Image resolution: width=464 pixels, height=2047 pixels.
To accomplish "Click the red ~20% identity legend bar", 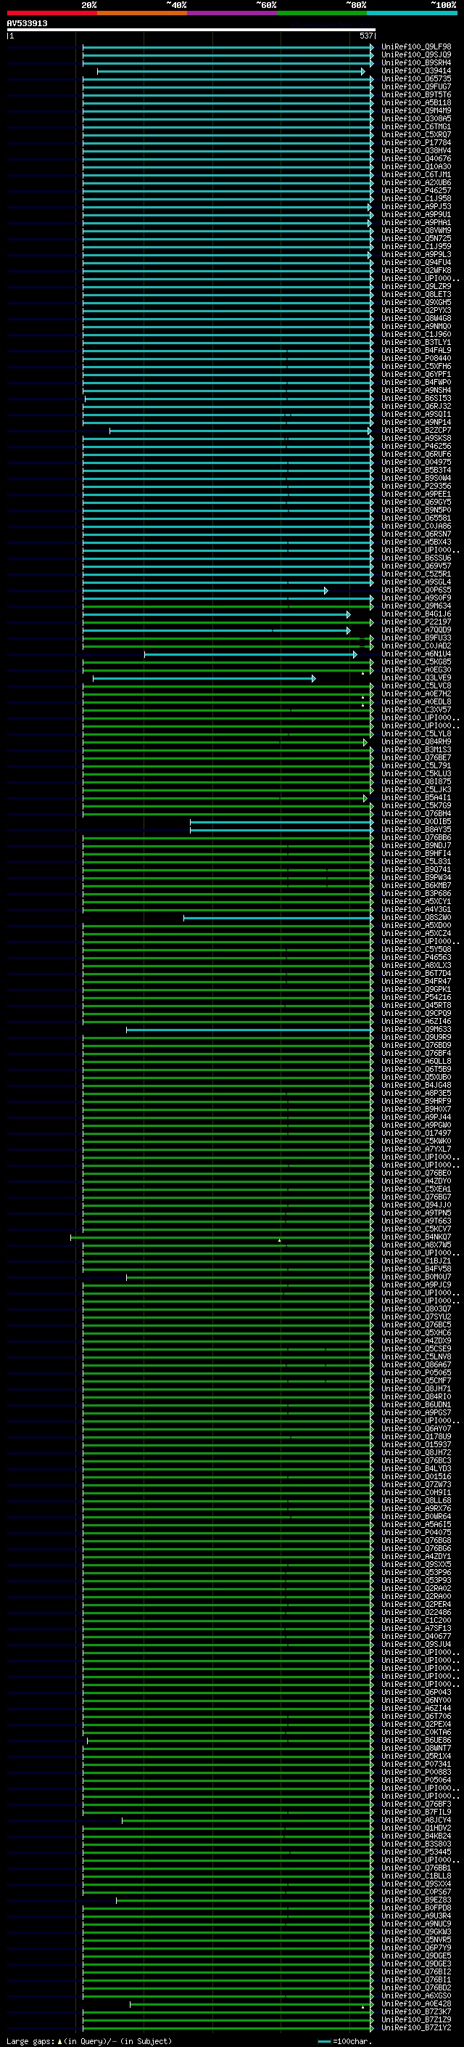I will (x=51, y=13).
